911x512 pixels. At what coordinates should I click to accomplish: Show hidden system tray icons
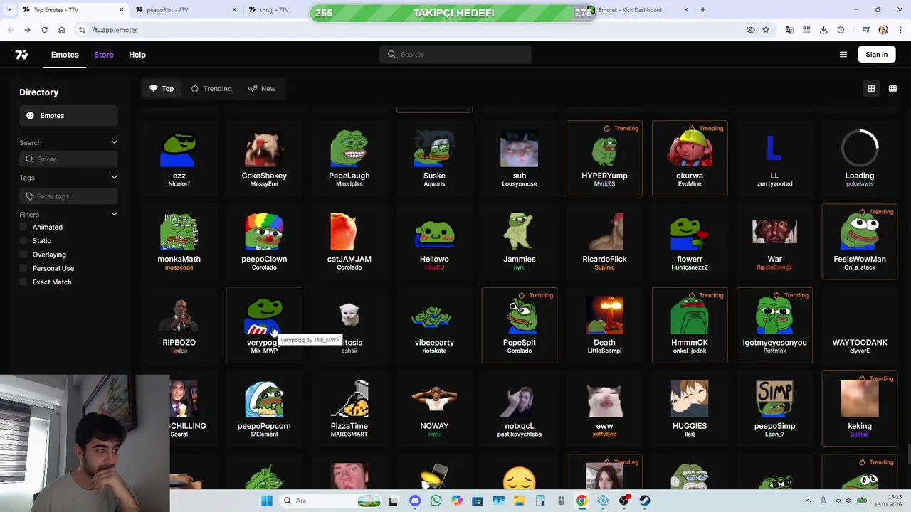tap(808, 501)
